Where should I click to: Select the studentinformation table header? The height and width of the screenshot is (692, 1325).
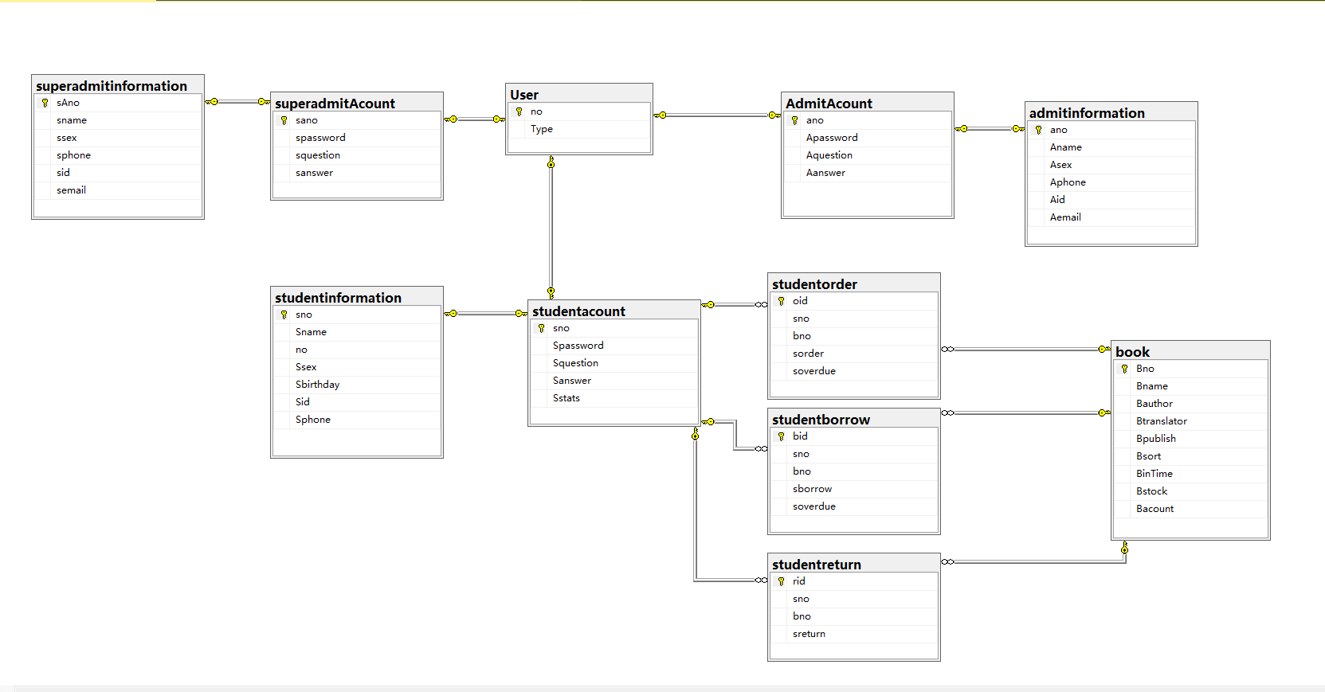[x=357, y=297]
